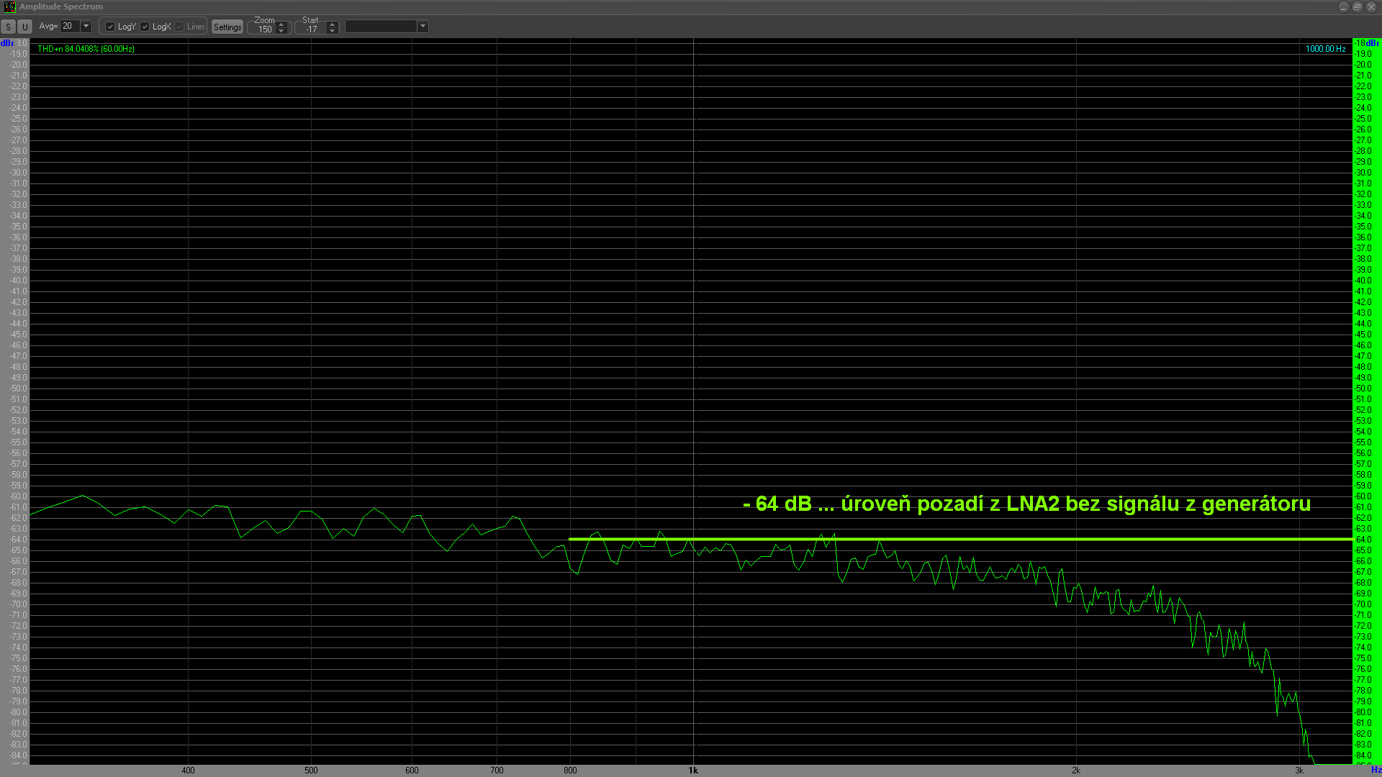
Task: Click the Avg number field
Action: click(69, 27)
